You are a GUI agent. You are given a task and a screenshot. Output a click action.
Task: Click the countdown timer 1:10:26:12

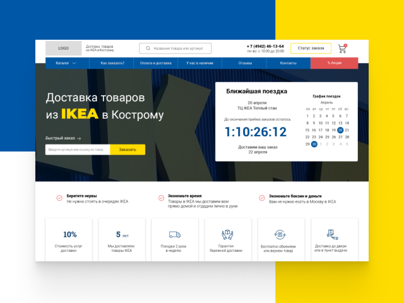[x=256, y=132]
